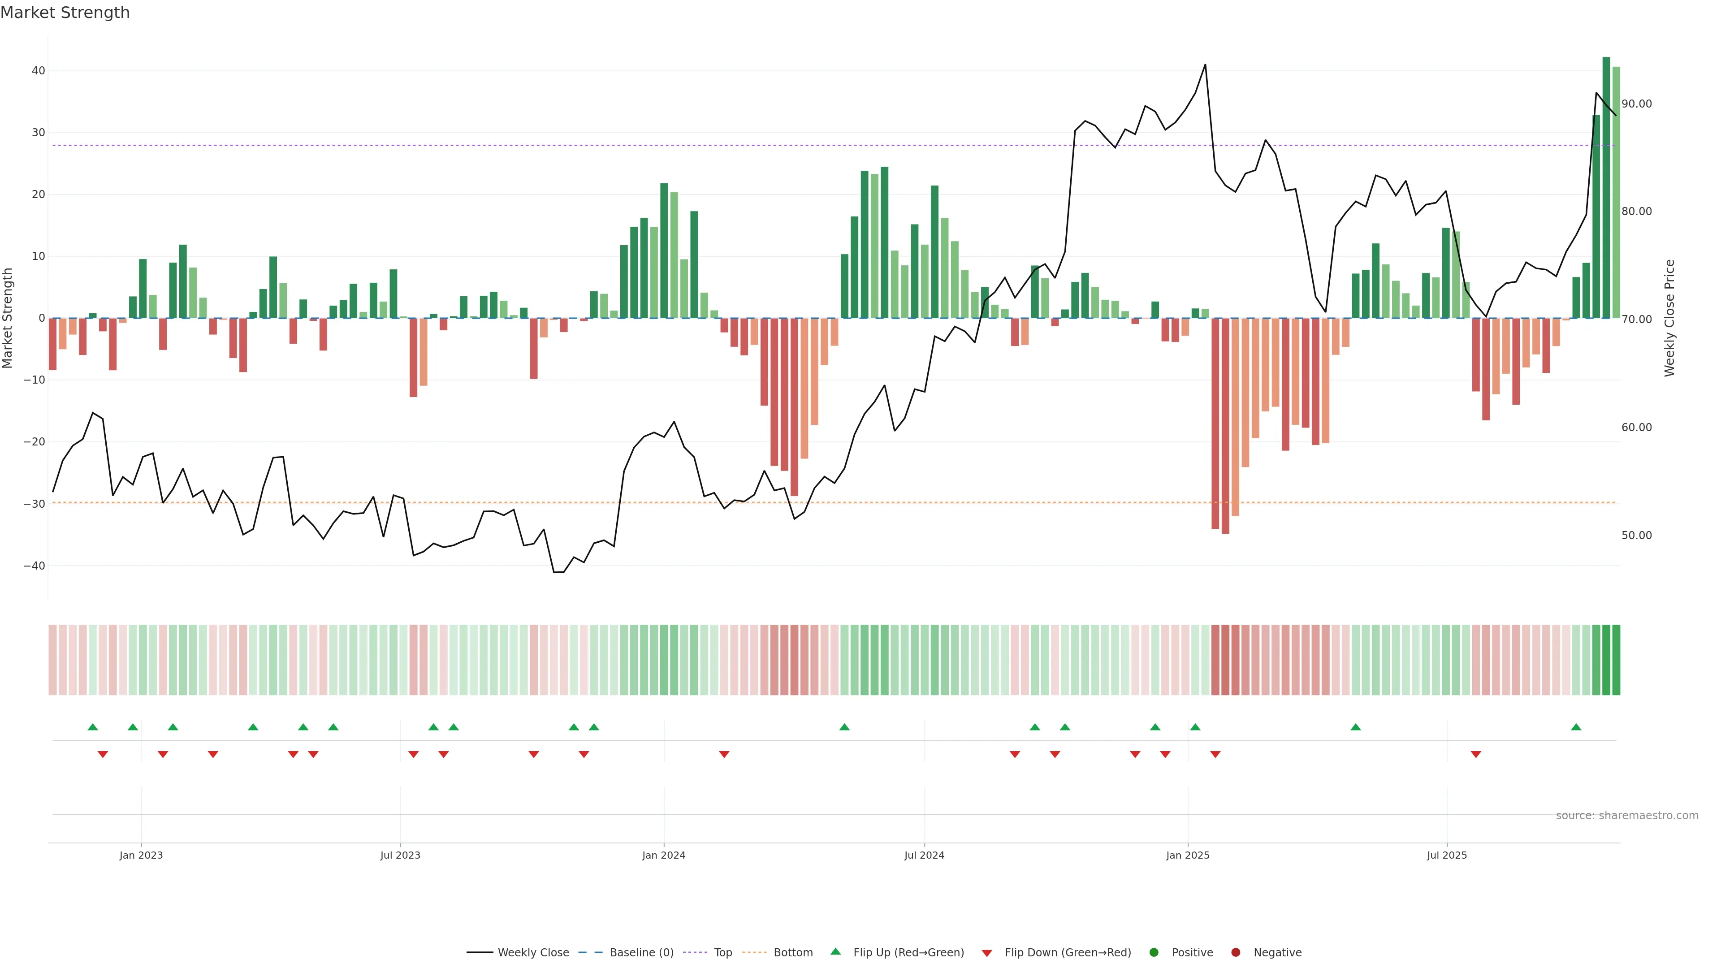Click the Market Strength chart title
Viewport: 1721px width, 968px height.
click(x=65, y=12)
